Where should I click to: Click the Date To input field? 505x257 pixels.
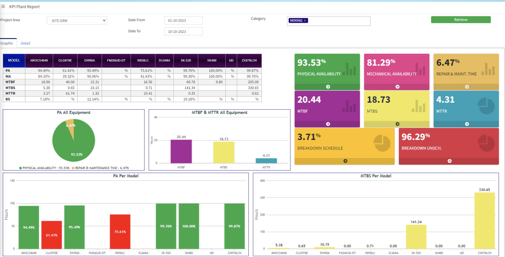click(183, 31)
